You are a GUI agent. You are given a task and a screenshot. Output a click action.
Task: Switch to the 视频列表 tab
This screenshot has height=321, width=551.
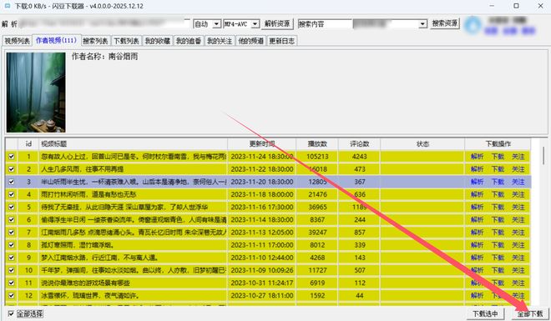click(x=18, y=41)
